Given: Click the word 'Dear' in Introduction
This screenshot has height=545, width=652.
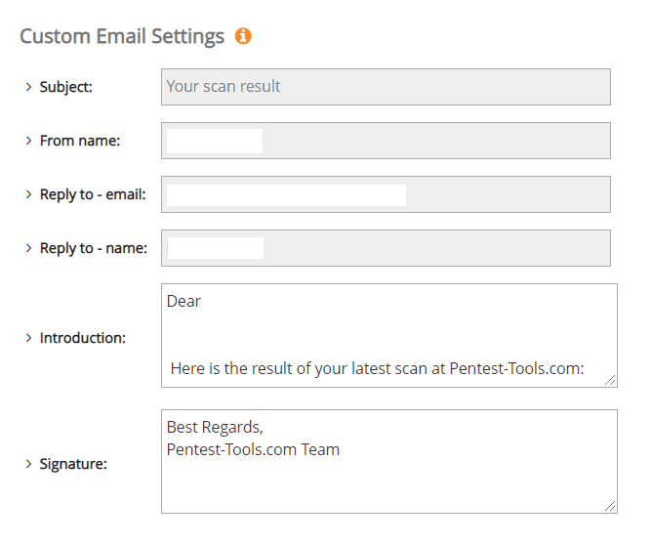Looking at the screenshot, I should (x=183, y=301).
